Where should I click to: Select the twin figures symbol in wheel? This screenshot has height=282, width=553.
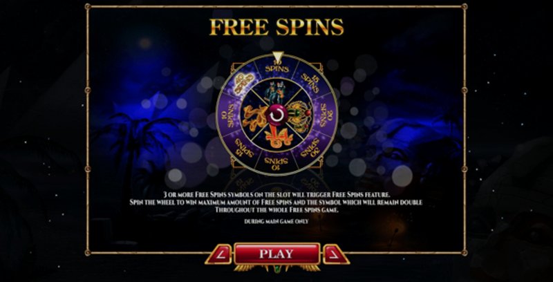[277, 93]
